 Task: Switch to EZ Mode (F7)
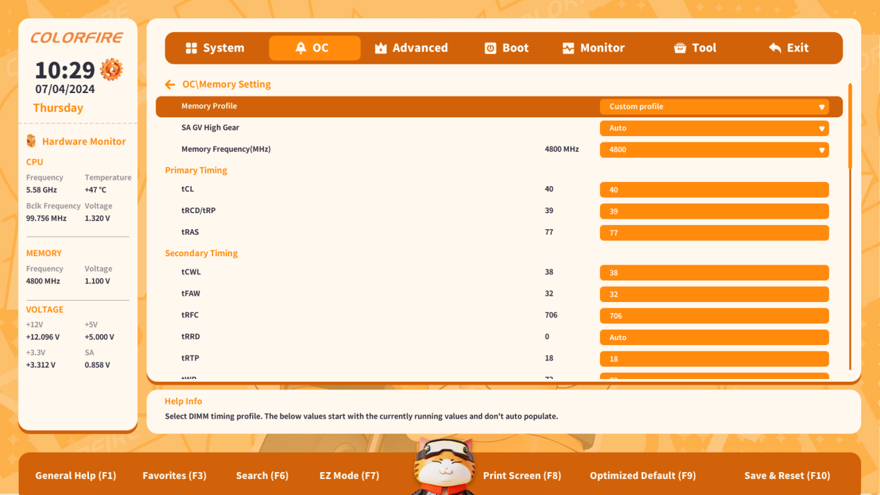(349, 476)
